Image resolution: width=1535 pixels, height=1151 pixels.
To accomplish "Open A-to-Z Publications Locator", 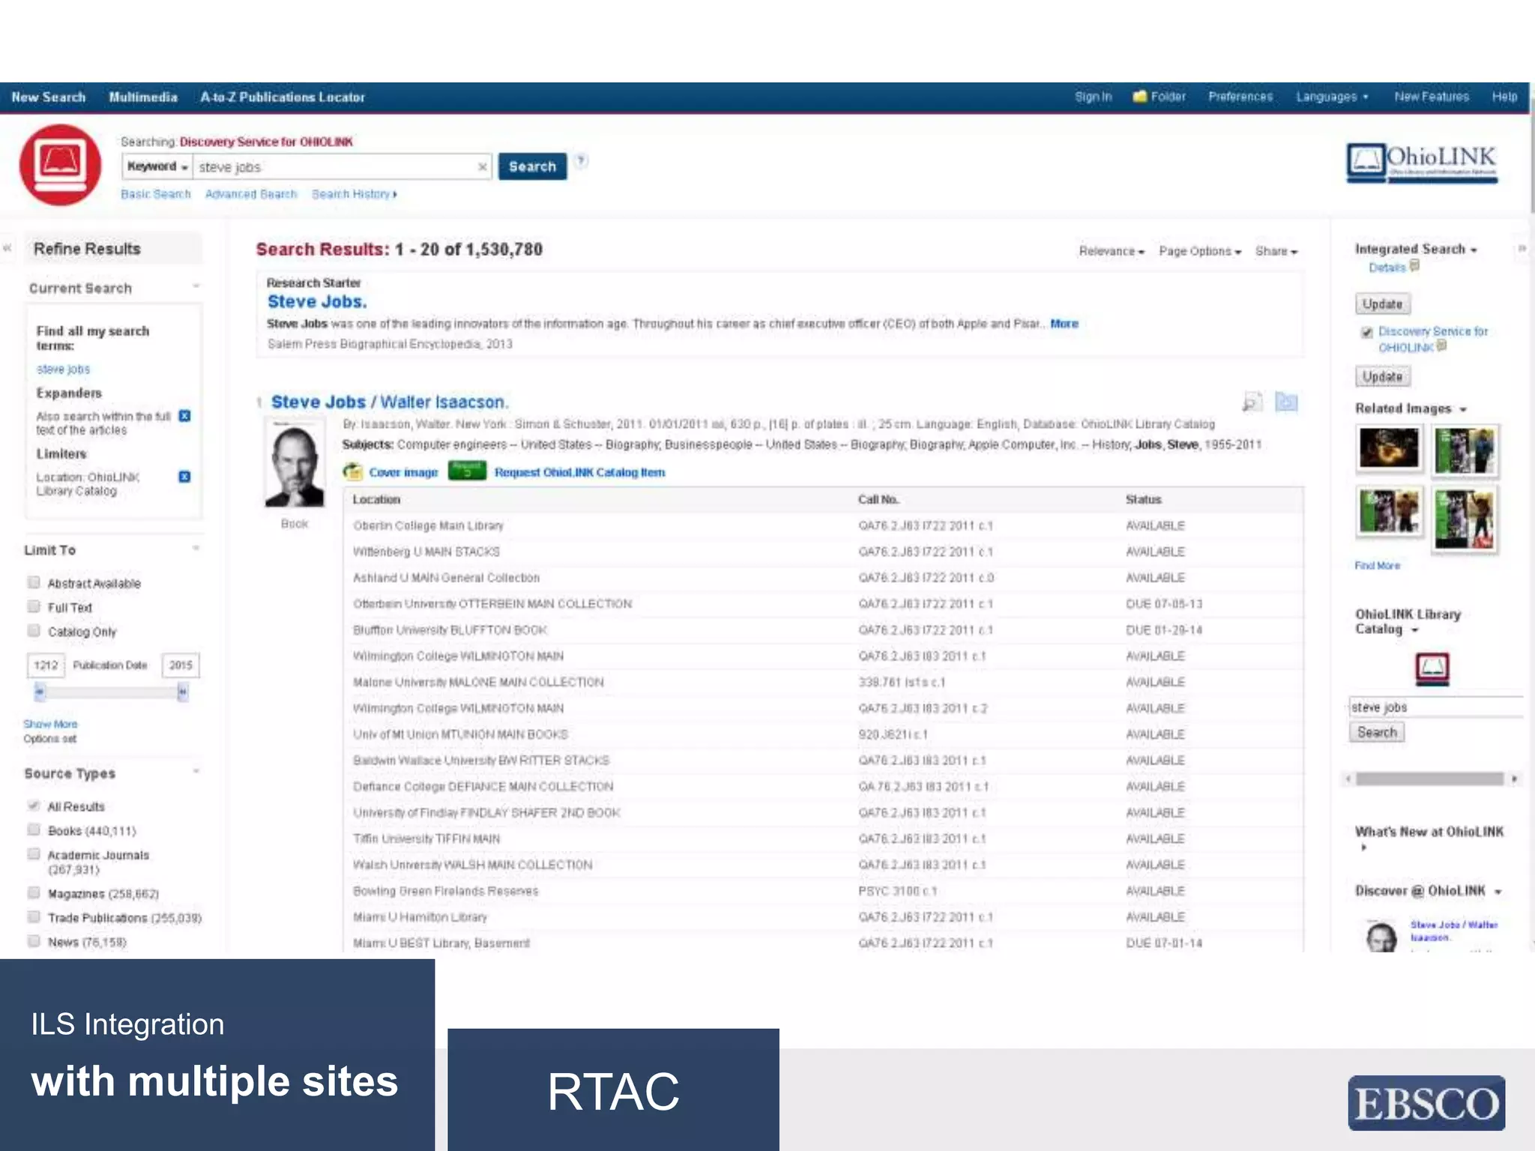I will (283, 97).
